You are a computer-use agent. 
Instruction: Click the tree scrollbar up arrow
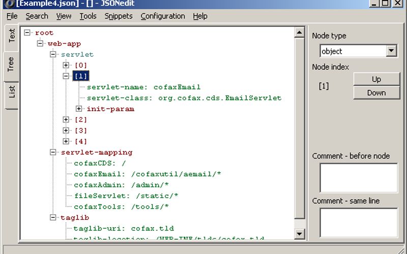coord(300,32)
